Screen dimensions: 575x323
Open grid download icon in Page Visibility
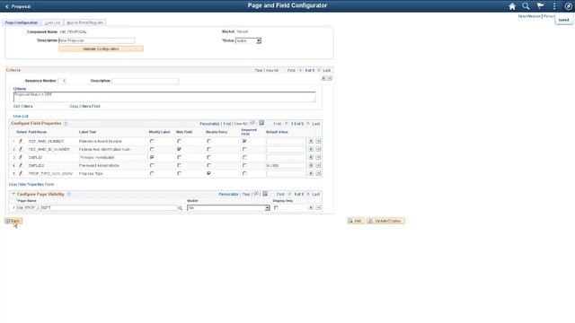265,194
